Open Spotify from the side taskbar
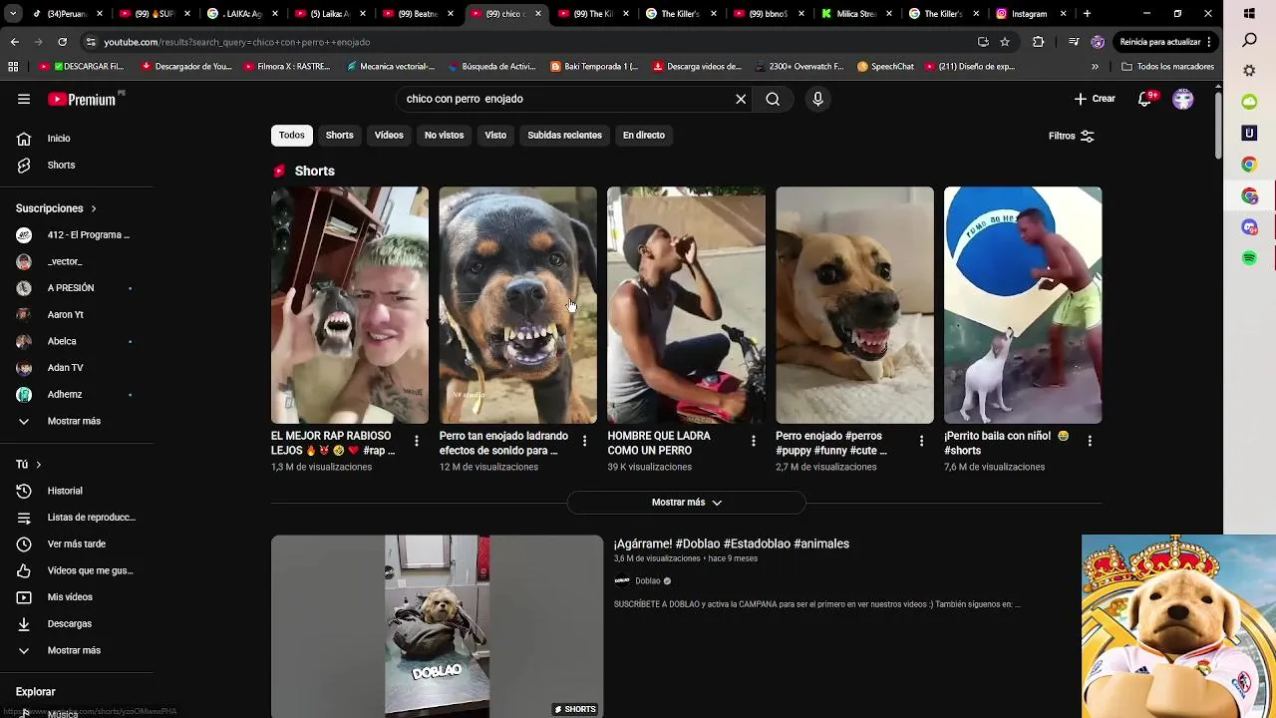Image resolution: width=1276 pixels, height=718 pixels. tap(1249, 258)
